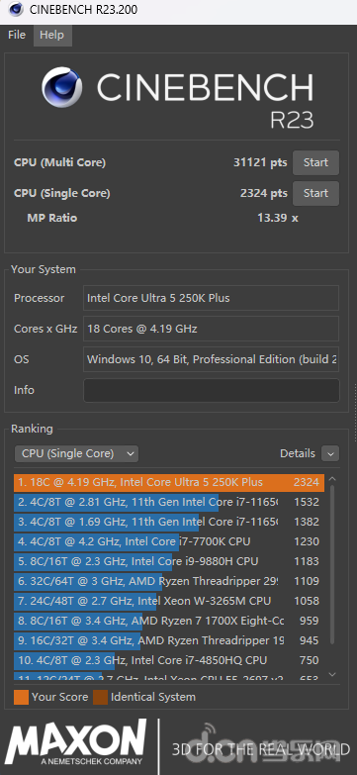Click the Details label in Ranking
The image size is (357, 775).
click(298, 453)
